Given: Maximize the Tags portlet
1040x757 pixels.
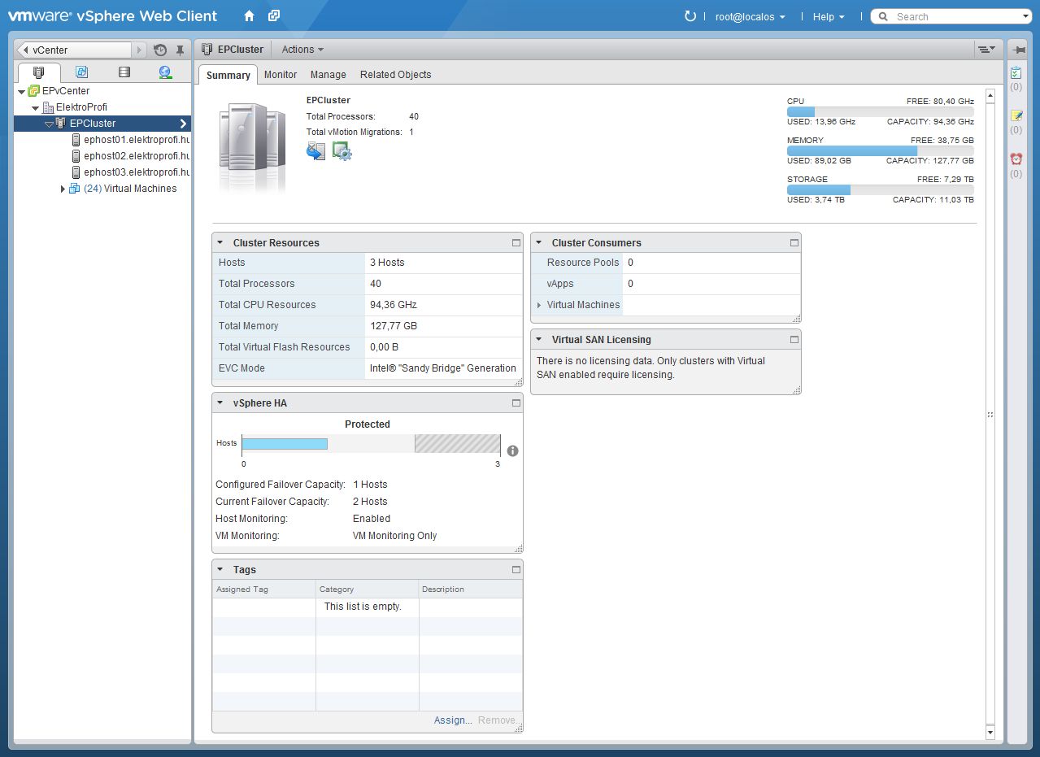Looking at the screenshot, I should click(516, 569).
